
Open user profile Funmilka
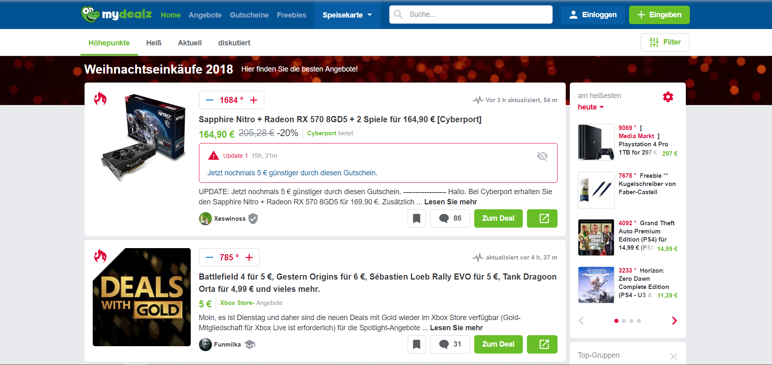pyautogui.click(x=227, y=345)
